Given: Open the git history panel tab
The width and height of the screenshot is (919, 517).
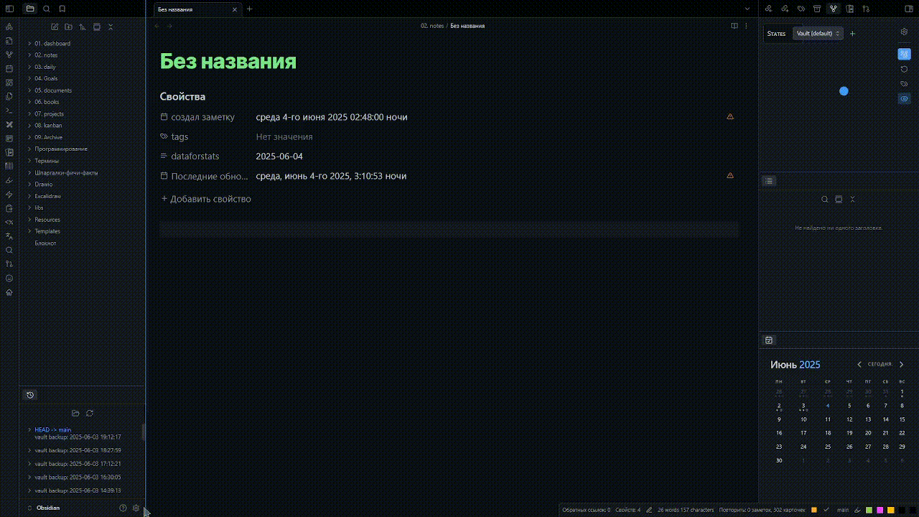Looking at the screenshot, I should coord(30,395).
